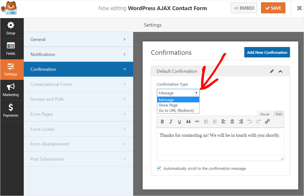This screenshot has width=304, height=196.
Task: Save the WordPress AJAX Contact Form
Action: (273, 8)
